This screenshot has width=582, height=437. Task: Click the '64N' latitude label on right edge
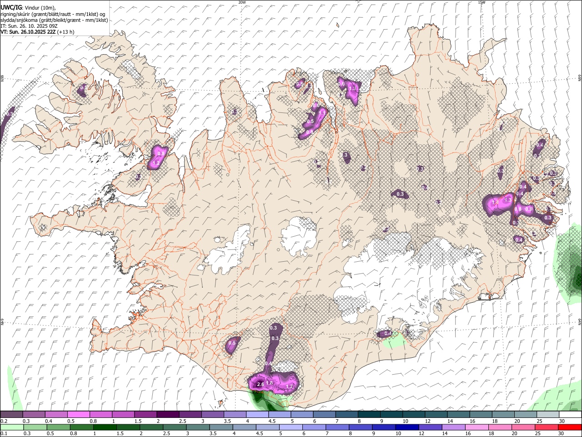click(x=580, y=322)
